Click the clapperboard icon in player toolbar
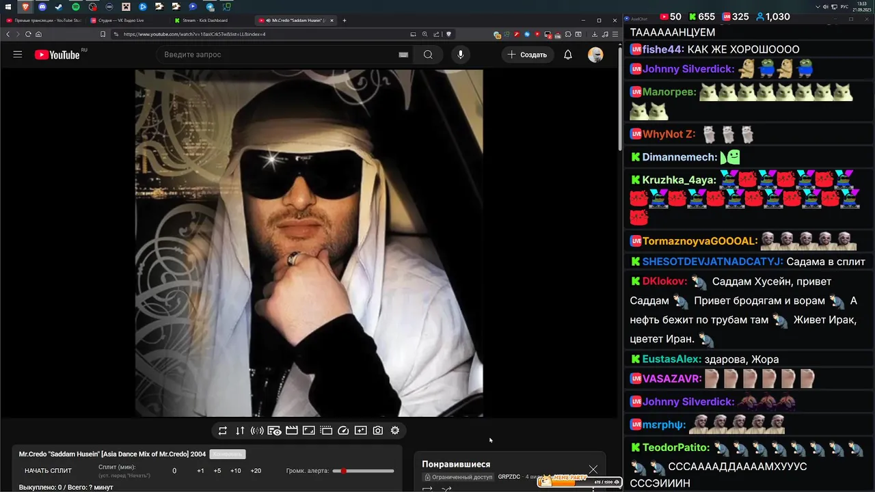Image resolution: width=875 pixels, height=492 pixels. point(292,430)
